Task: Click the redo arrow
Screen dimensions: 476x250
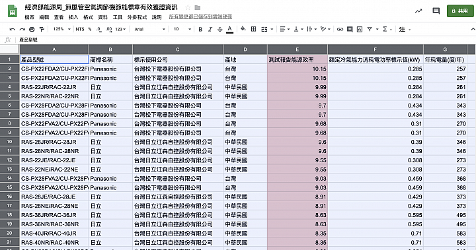Action: point(22,30)
